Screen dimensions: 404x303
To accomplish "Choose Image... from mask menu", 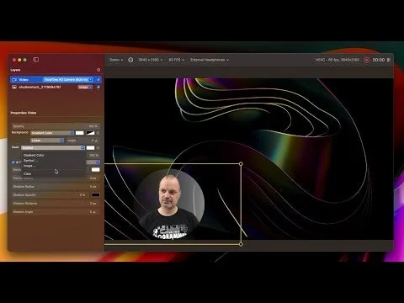I will click(x=29, y=166).
